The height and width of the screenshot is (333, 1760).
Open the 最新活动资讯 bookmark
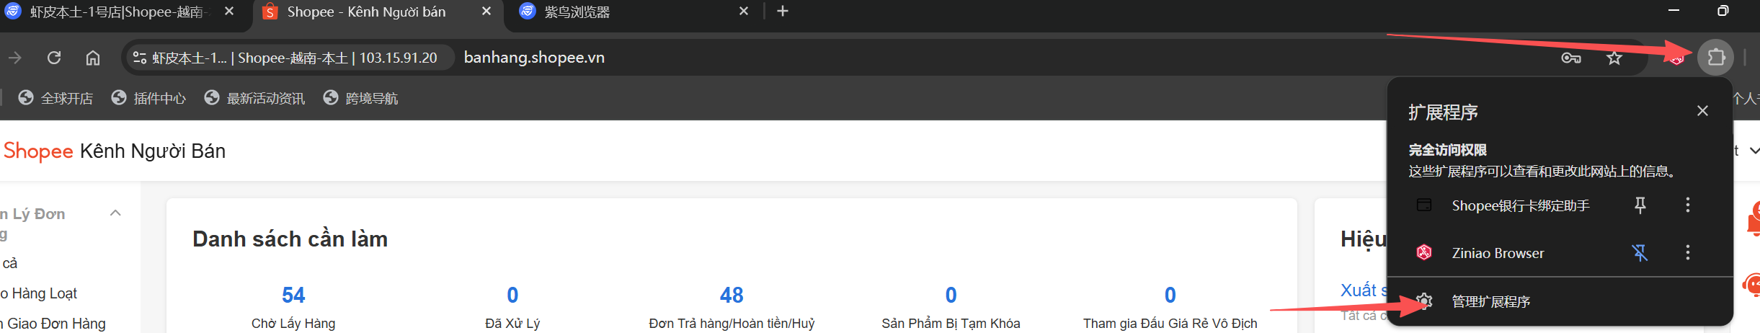(255, 98)
